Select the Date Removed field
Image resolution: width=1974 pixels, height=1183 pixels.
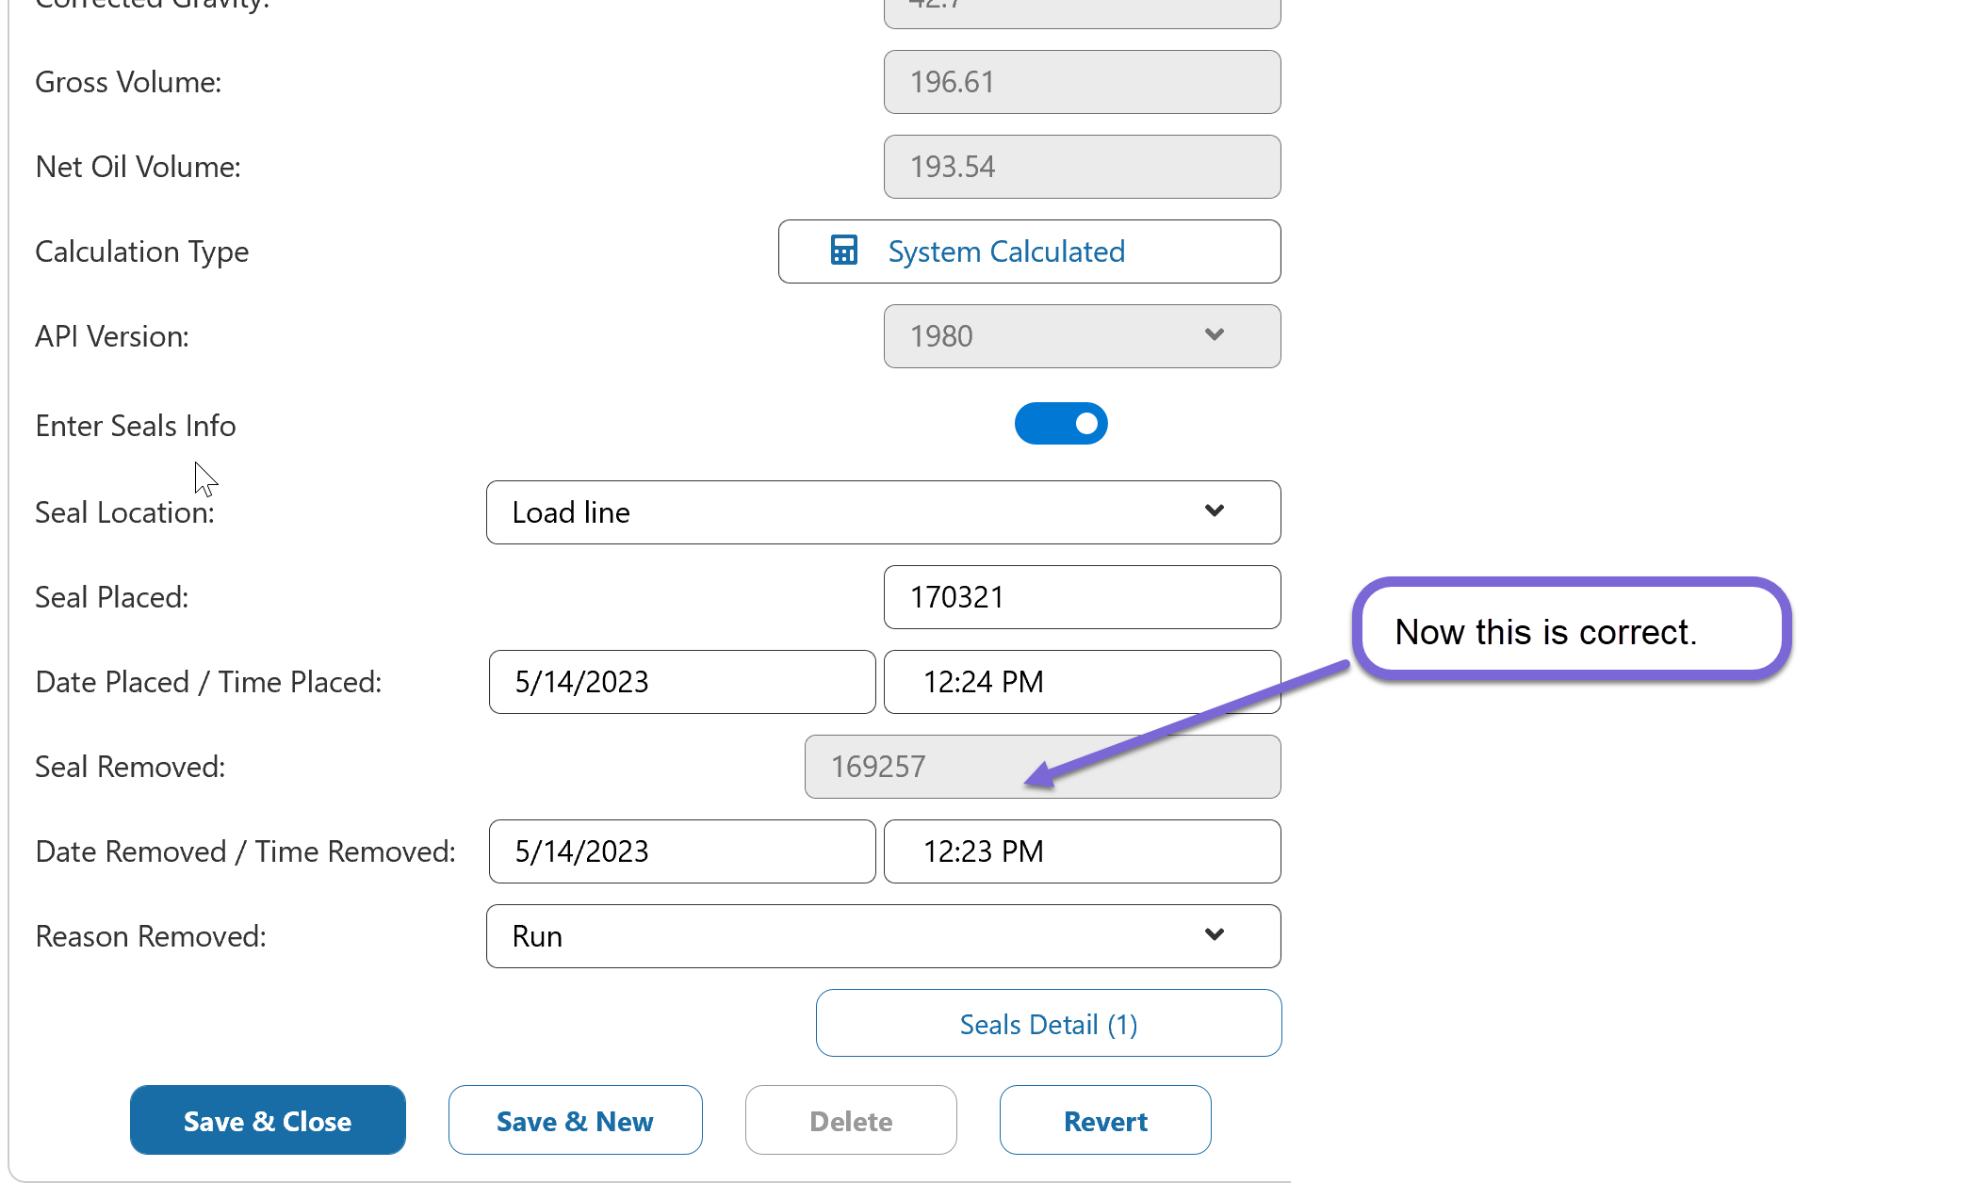point(681,851)
